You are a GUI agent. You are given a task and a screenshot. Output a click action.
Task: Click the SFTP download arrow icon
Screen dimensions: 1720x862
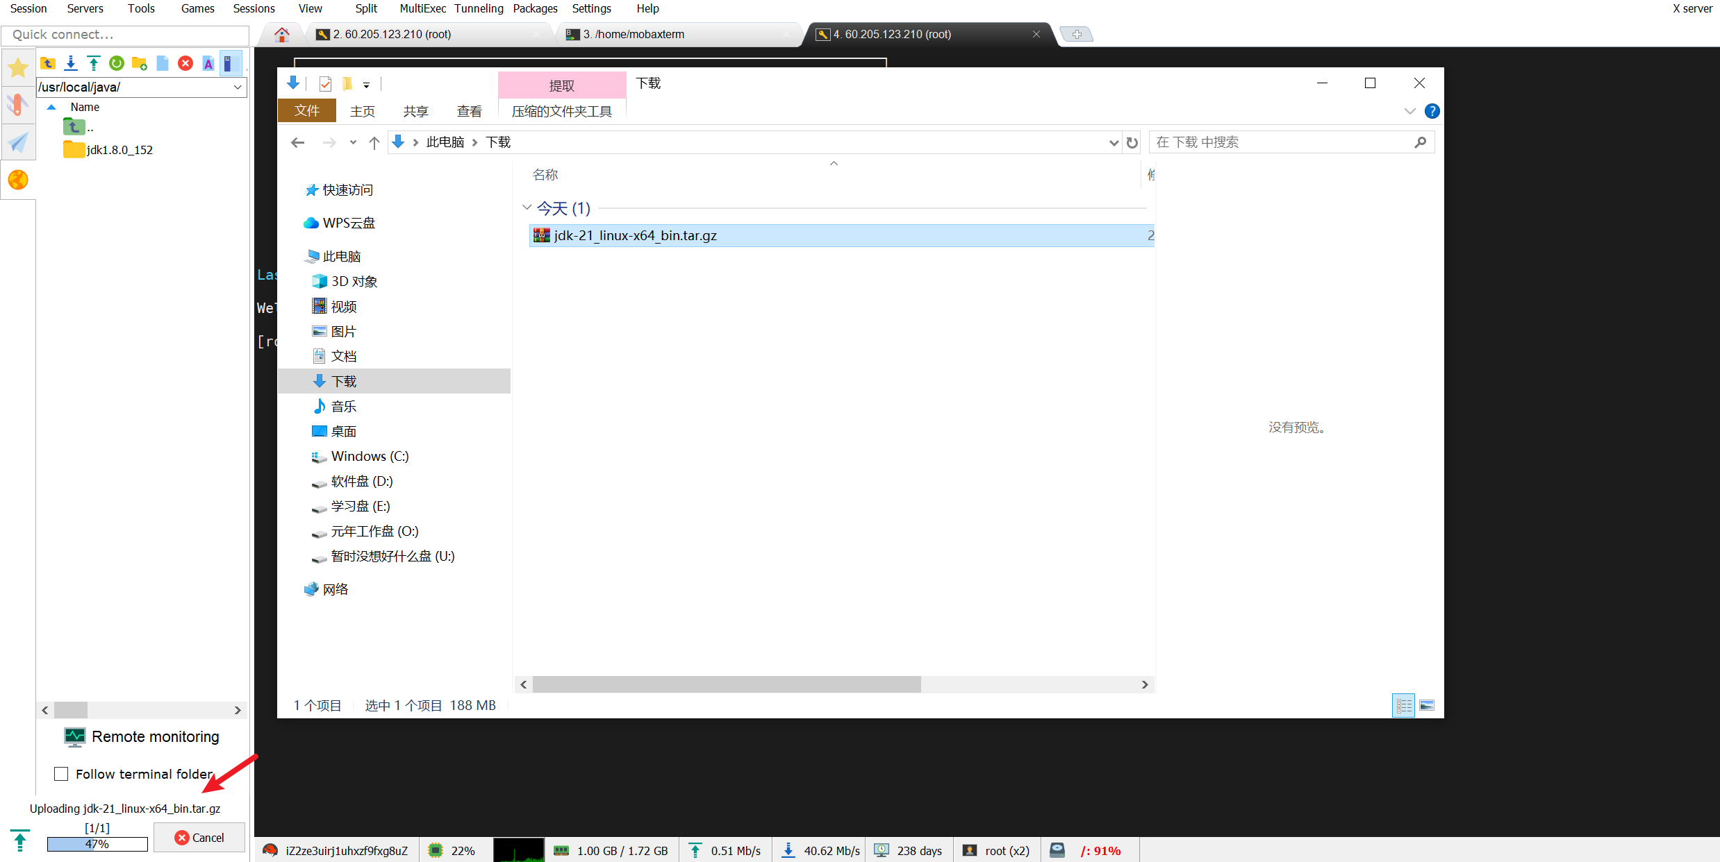71,64
